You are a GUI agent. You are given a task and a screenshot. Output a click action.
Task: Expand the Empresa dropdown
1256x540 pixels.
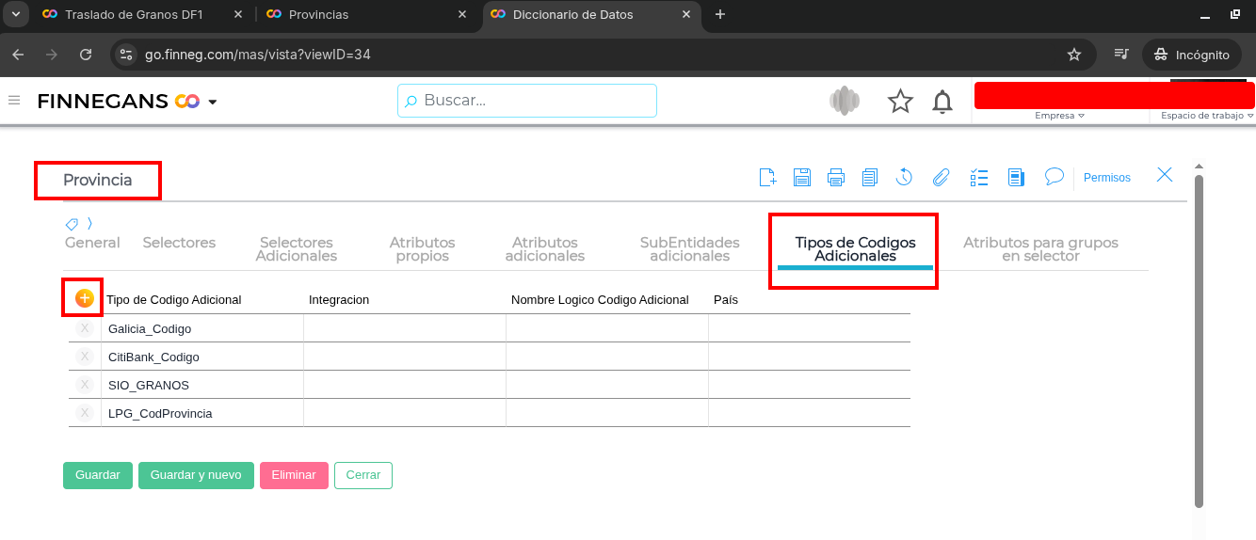coord(1059,116)
